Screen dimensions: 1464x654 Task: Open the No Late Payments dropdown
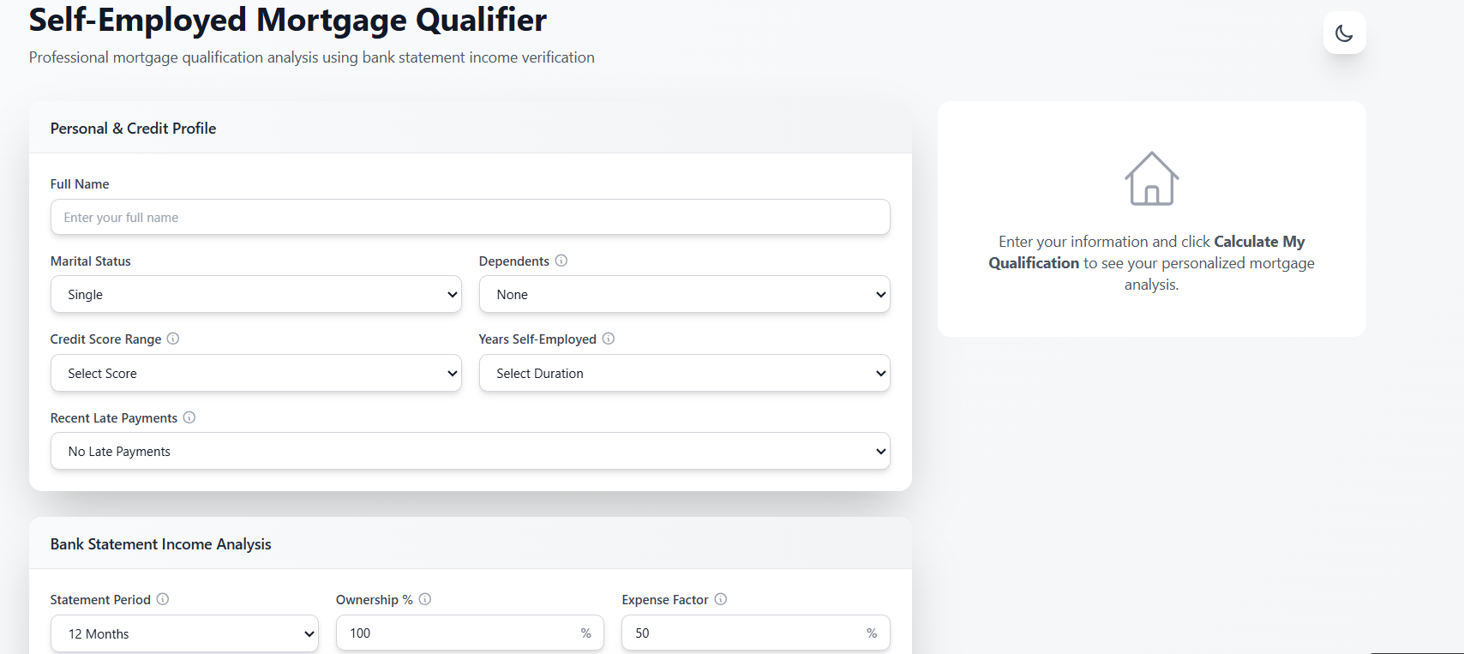coord(471,451)
